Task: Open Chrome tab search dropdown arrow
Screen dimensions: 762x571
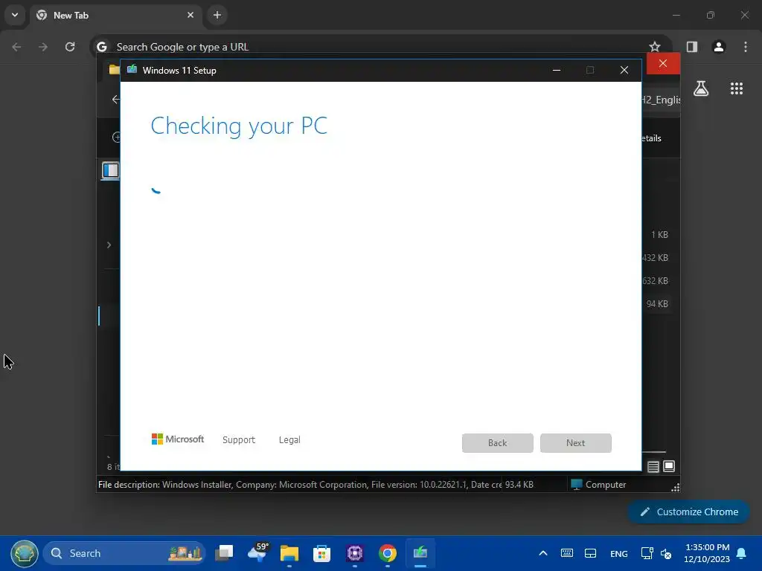Action: 15,15
